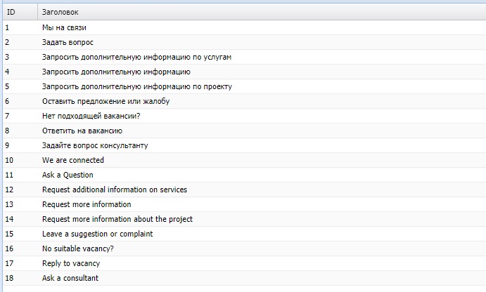This screenshot has height=292, width=486.
Task: Click the 'Нет подходящей вакансии?' row
Action: pyautogui.click(x=91, y=116)
